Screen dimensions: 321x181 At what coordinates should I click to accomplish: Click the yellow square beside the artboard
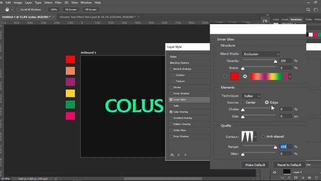coord(70,94)
